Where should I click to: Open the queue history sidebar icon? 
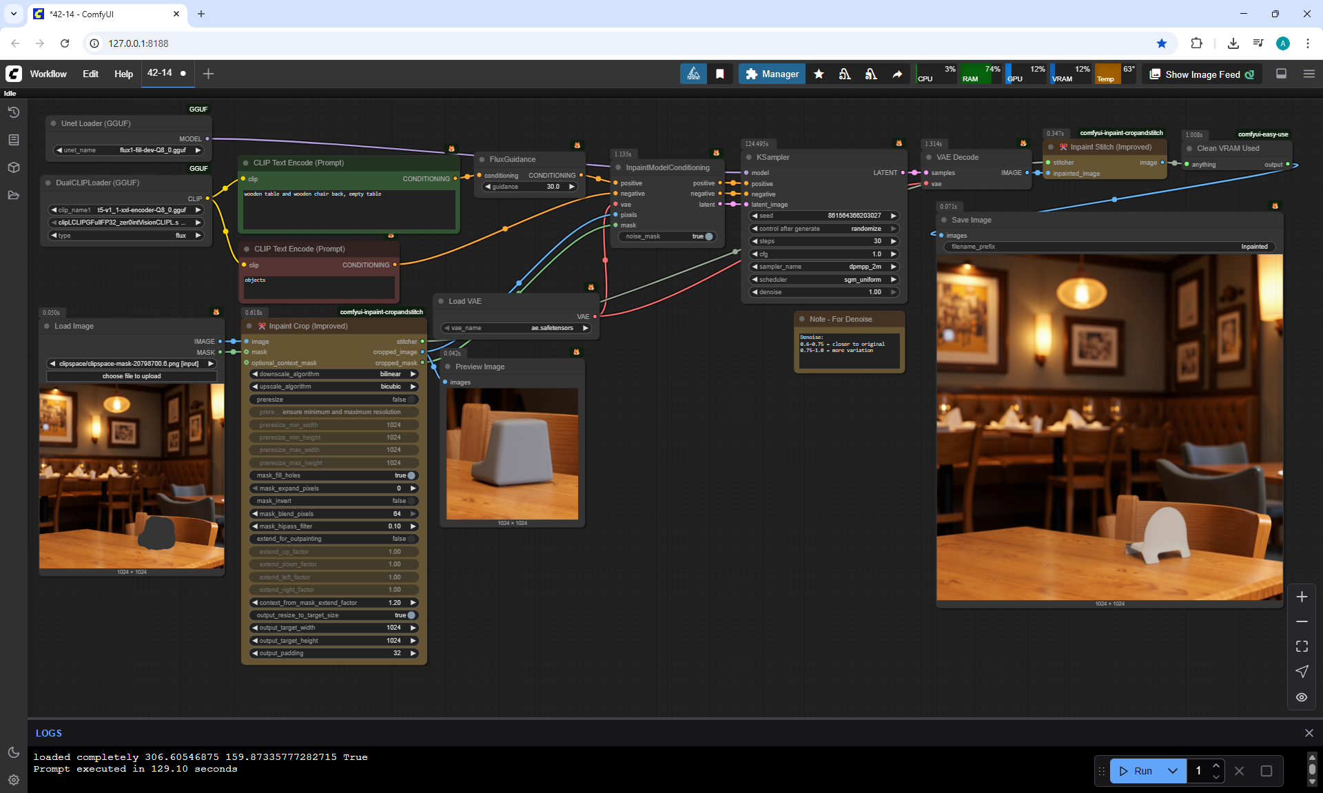click(13, 112)
